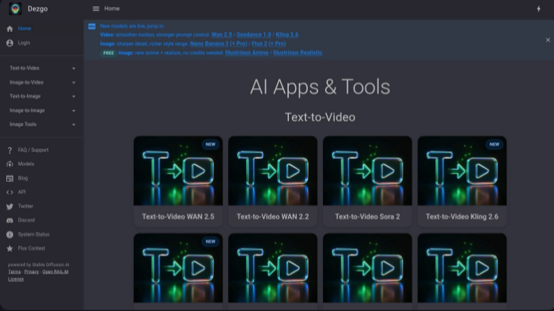The image size is (554, 311).
Task: Expand the Text-to-Image sidebar section
Action: tap(41, 96)
